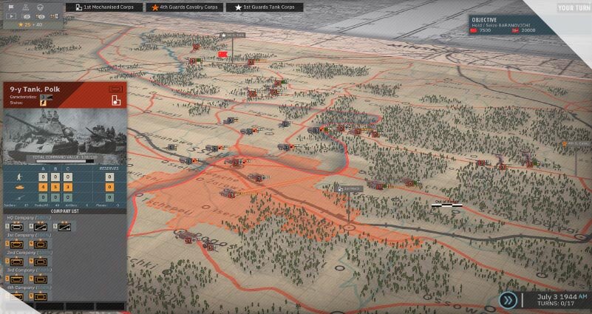
Task: Select the first 1st Company tank icon
Action: 16,244
